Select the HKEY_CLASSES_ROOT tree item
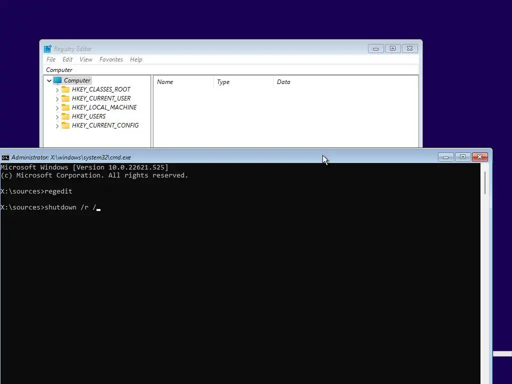 (x=101, y=89)
